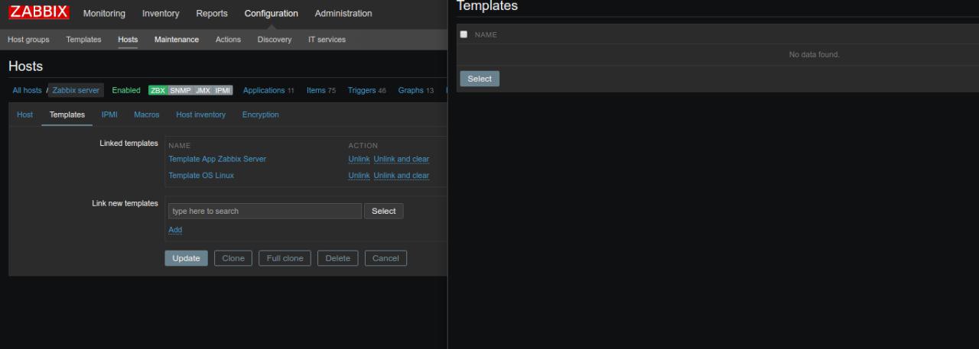979x349 pixels.
Task: Click the Zabbix server breadcrumb
Action: tap(76, 90)
